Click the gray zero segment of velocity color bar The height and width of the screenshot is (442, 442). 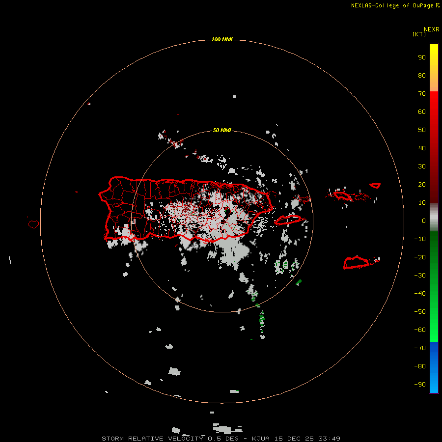coord(434,218)
